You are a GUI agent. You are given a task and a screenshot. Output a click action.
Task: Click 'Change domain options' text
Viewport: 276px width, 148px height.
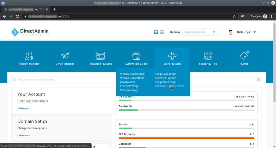[x=32, y=128]
